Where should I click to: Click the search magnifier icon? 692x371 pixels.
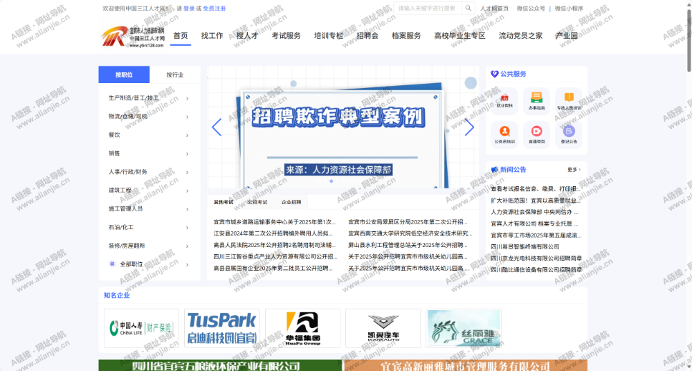(468, 8)
